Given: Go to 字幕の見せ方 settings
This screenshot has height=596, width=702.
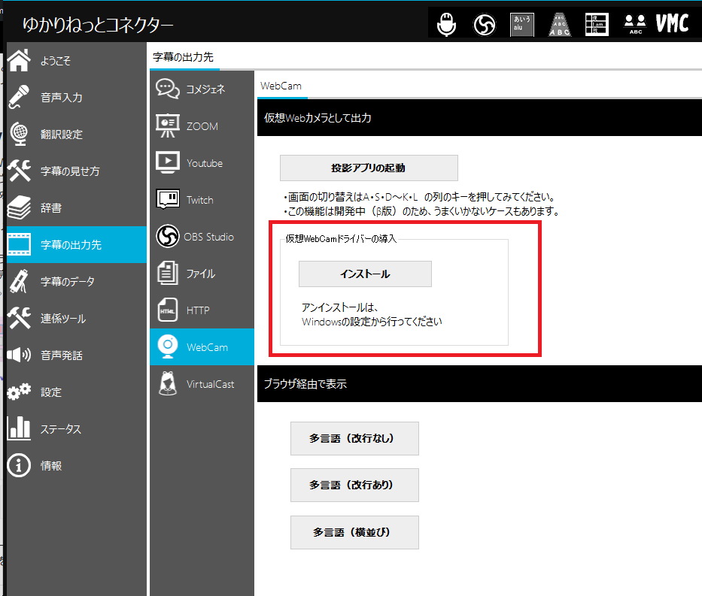Looking at the screenshot, I should tap(77, 171).
